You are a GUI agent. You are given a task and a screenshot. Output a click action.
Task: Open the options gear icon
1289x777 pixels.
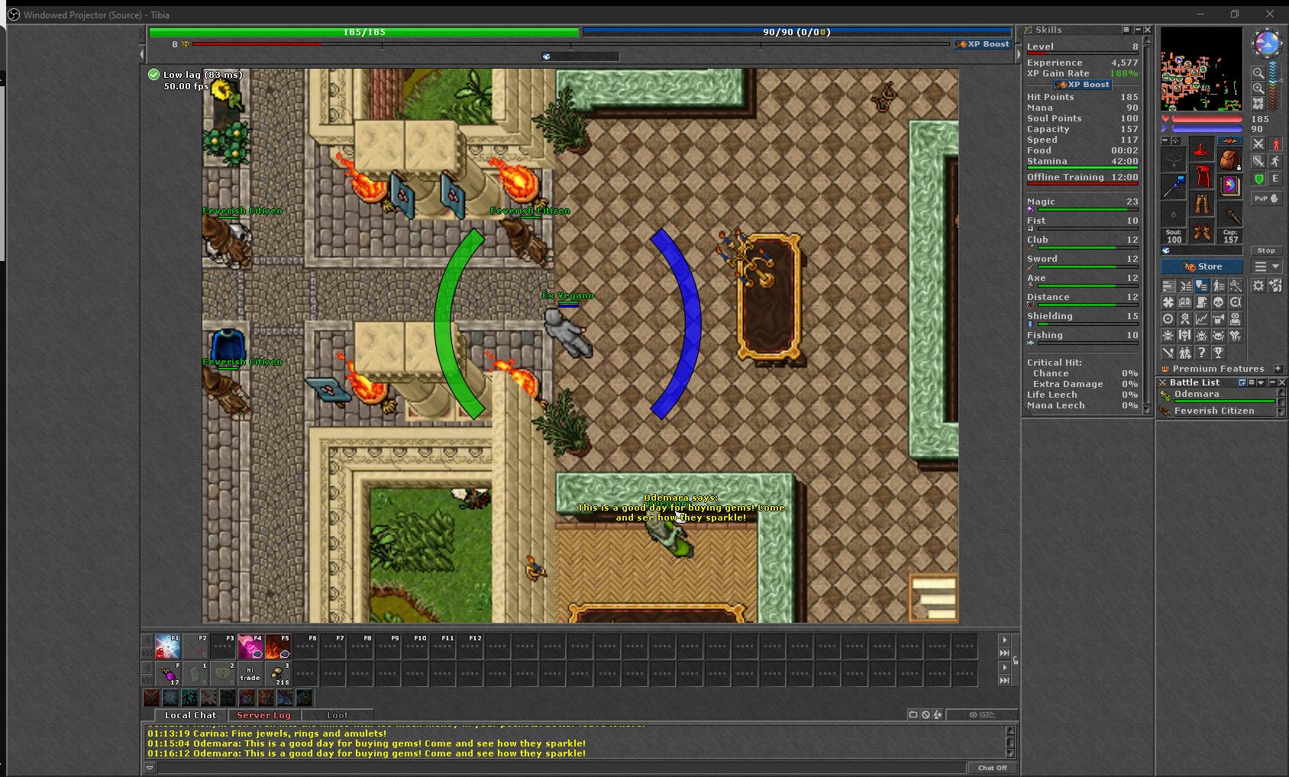pos(1258,285)
